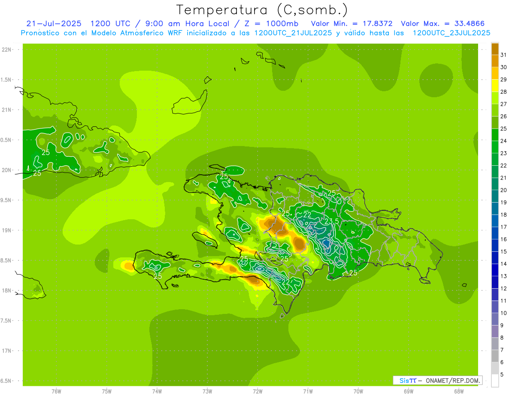
Task: Click the title "Temperatura (C,somb.)"
Action: pos(262,10)
